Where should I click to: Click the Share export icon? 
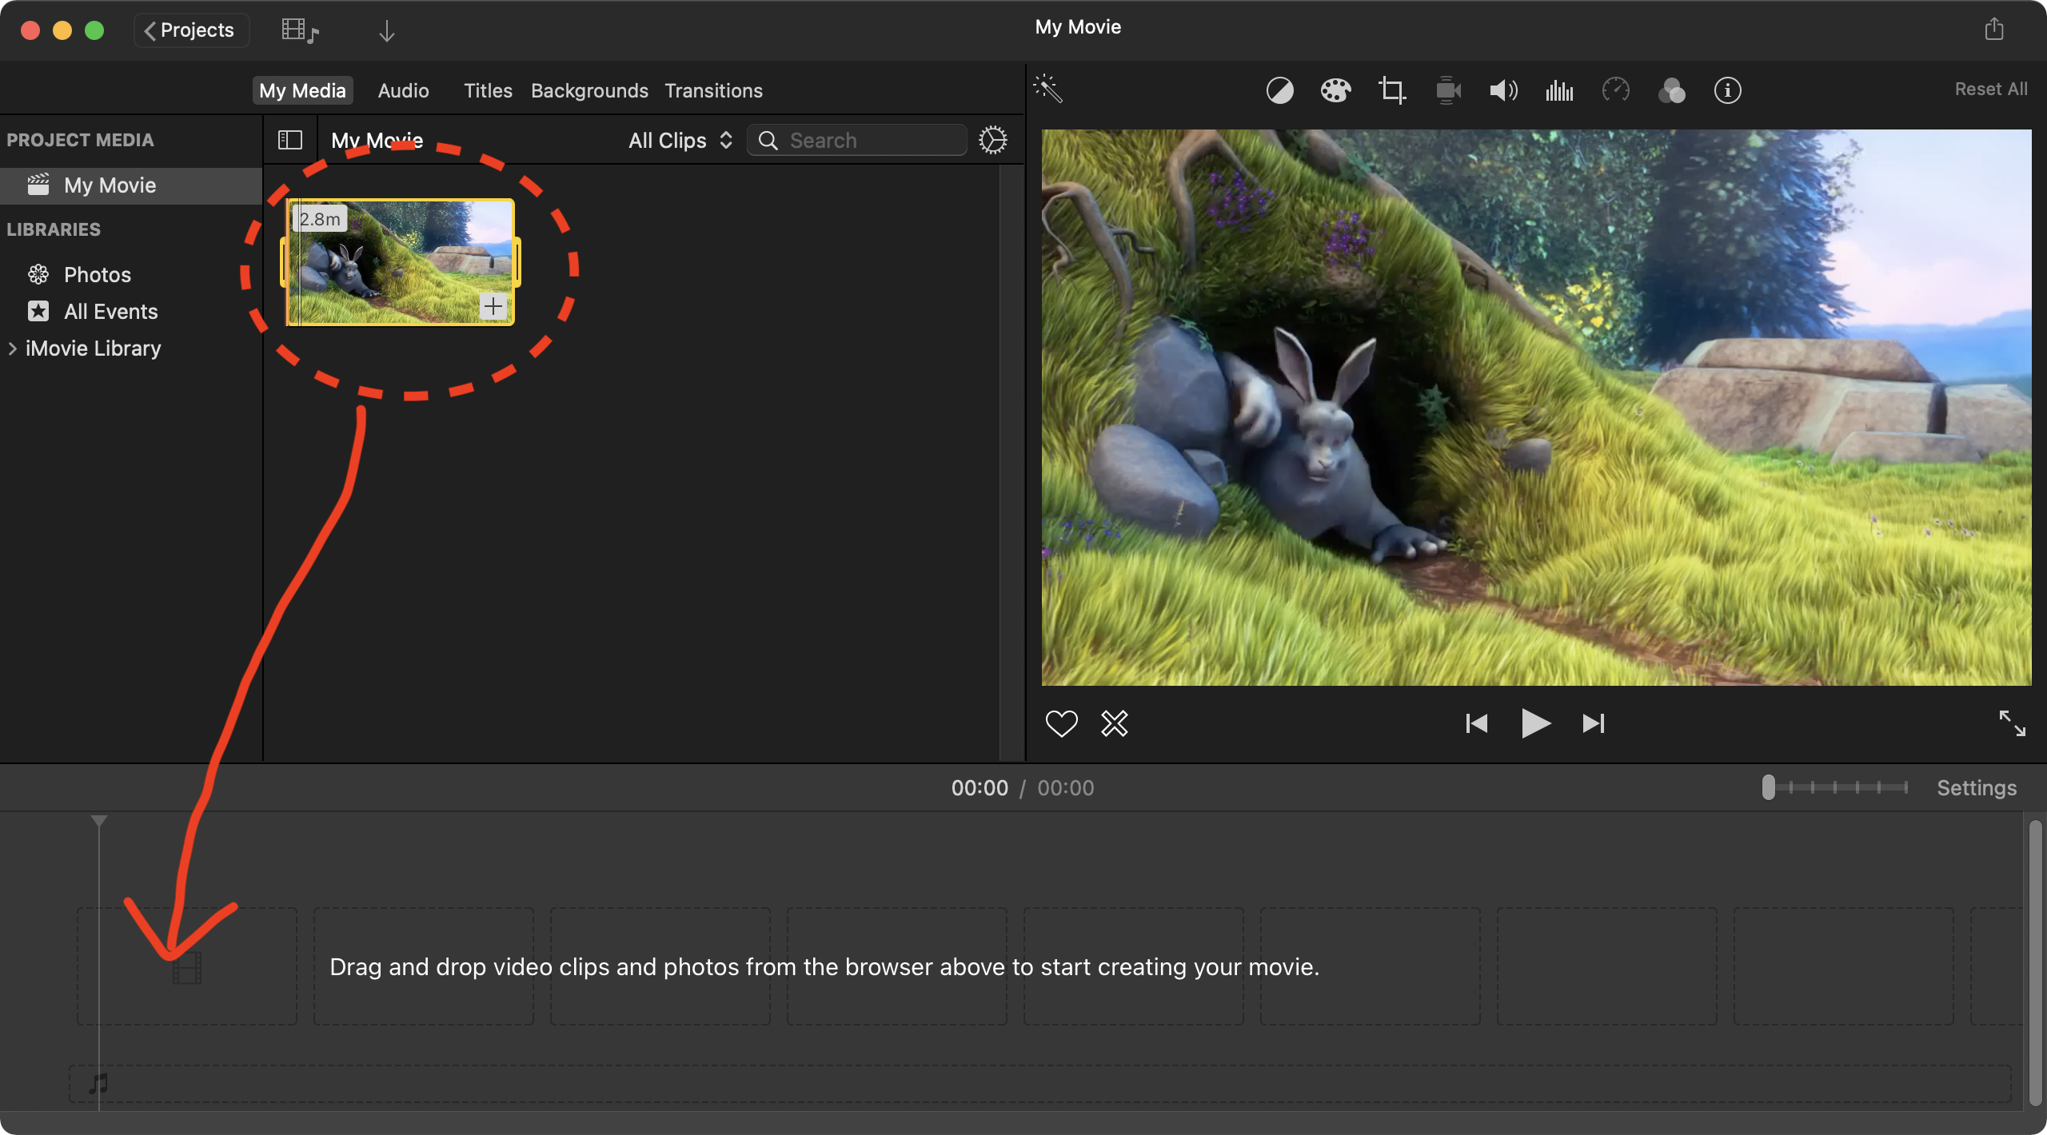pyautogui.click(x=1994, y=30)
